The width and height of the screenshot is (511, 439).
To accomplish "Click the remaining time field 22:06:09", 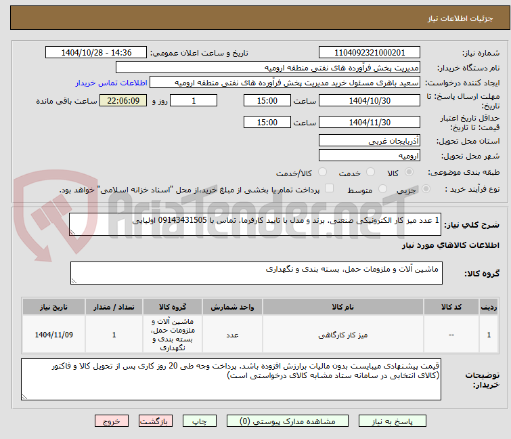I will coord(123,100).
